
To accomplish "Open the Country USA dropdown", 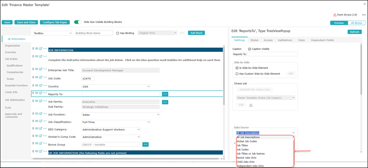I will 116,86.
